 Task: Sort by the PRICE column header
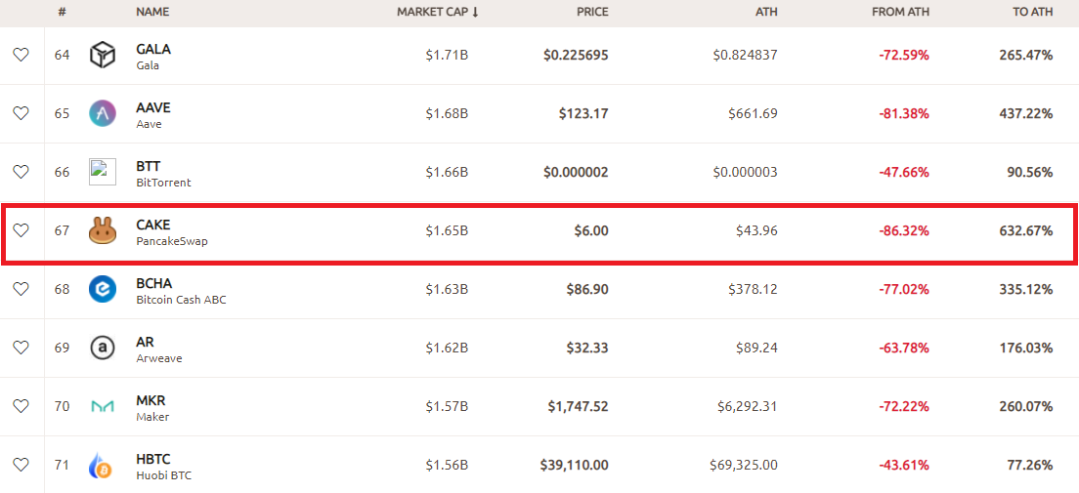[x=592, y=13]
